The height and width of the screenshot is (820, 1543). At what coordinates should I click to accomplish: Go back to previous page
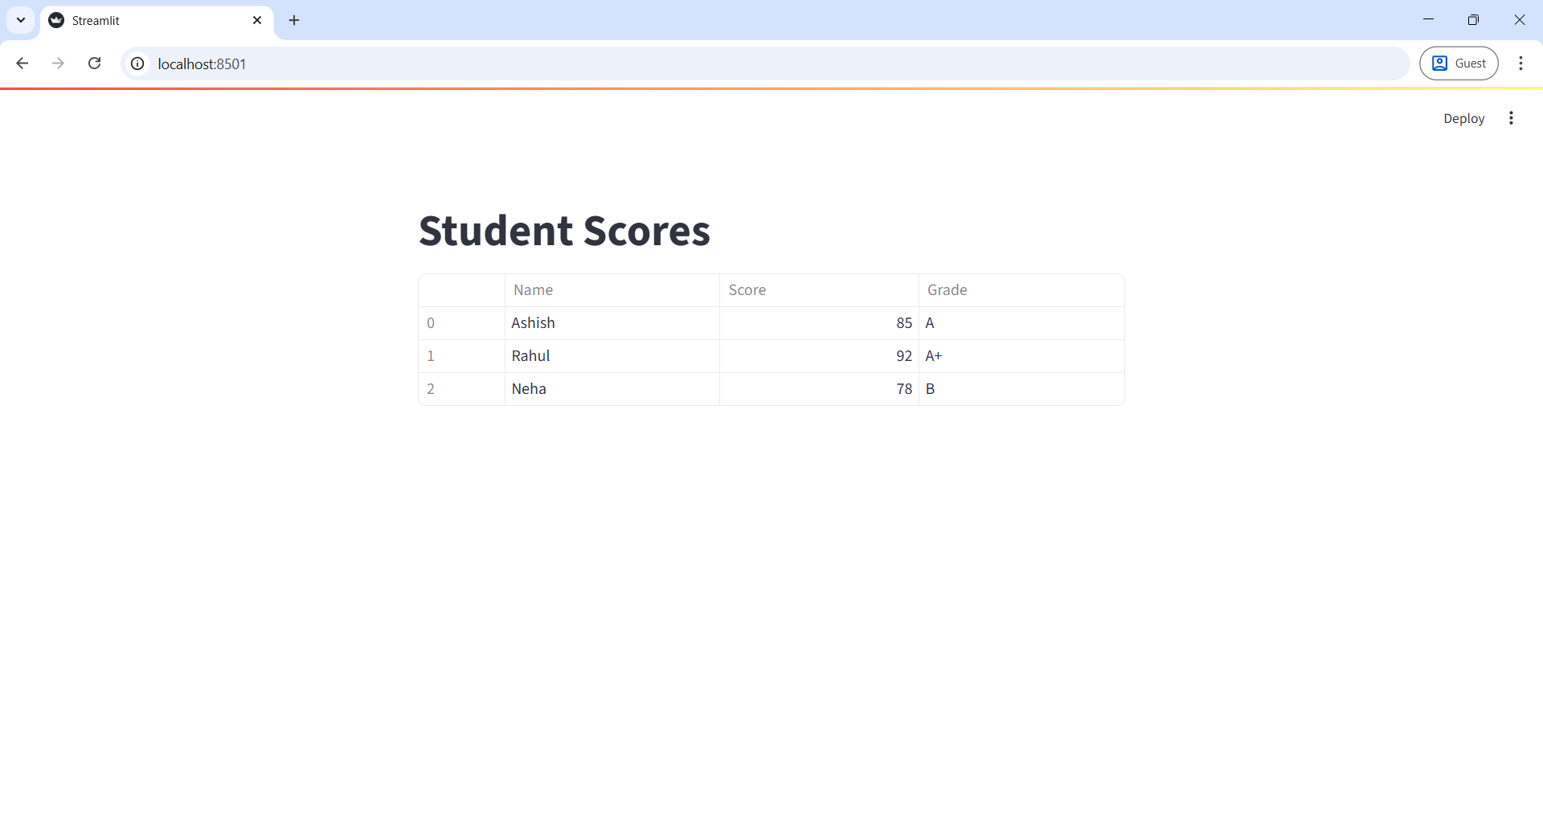(23, 64)
